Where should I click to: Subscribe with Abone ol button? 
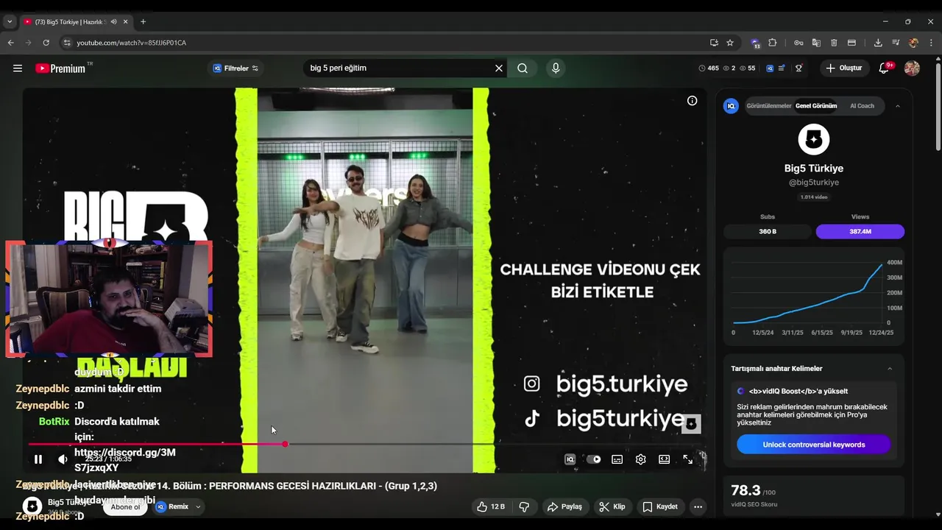tap(125, 507)
